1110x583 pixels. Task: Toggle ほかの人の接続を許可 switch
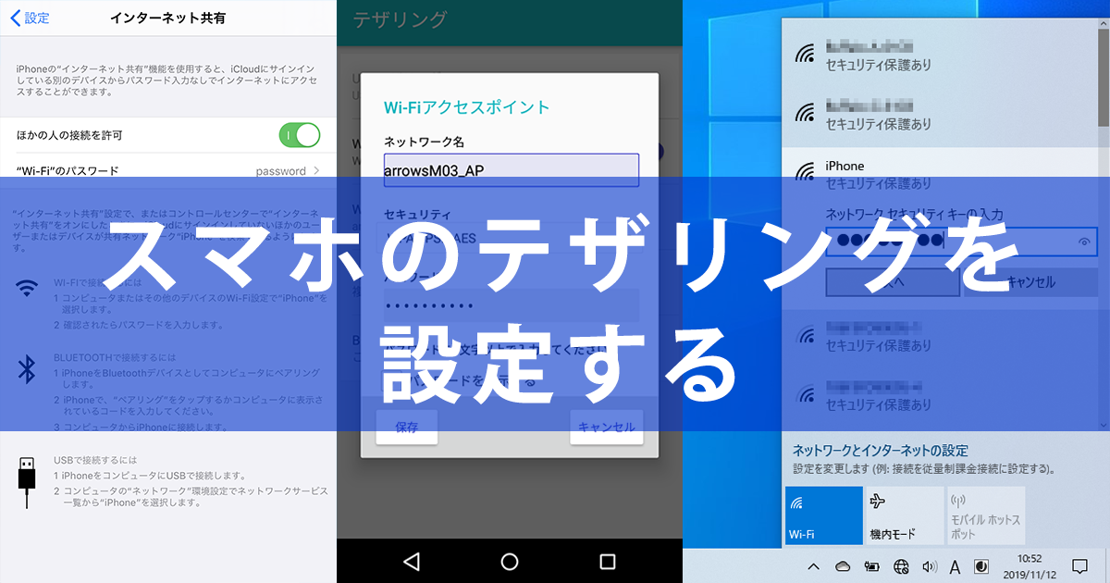[299, 135]
